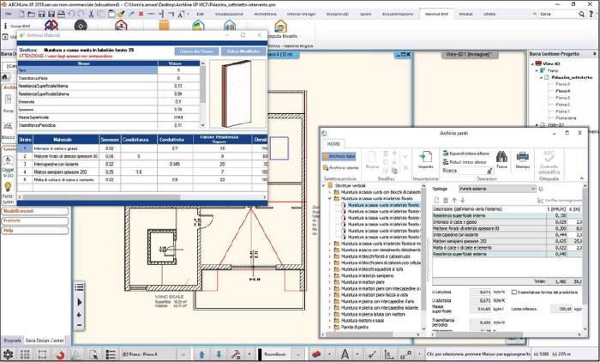Expand the Parete di pietra folder

(x=330, y=327)
